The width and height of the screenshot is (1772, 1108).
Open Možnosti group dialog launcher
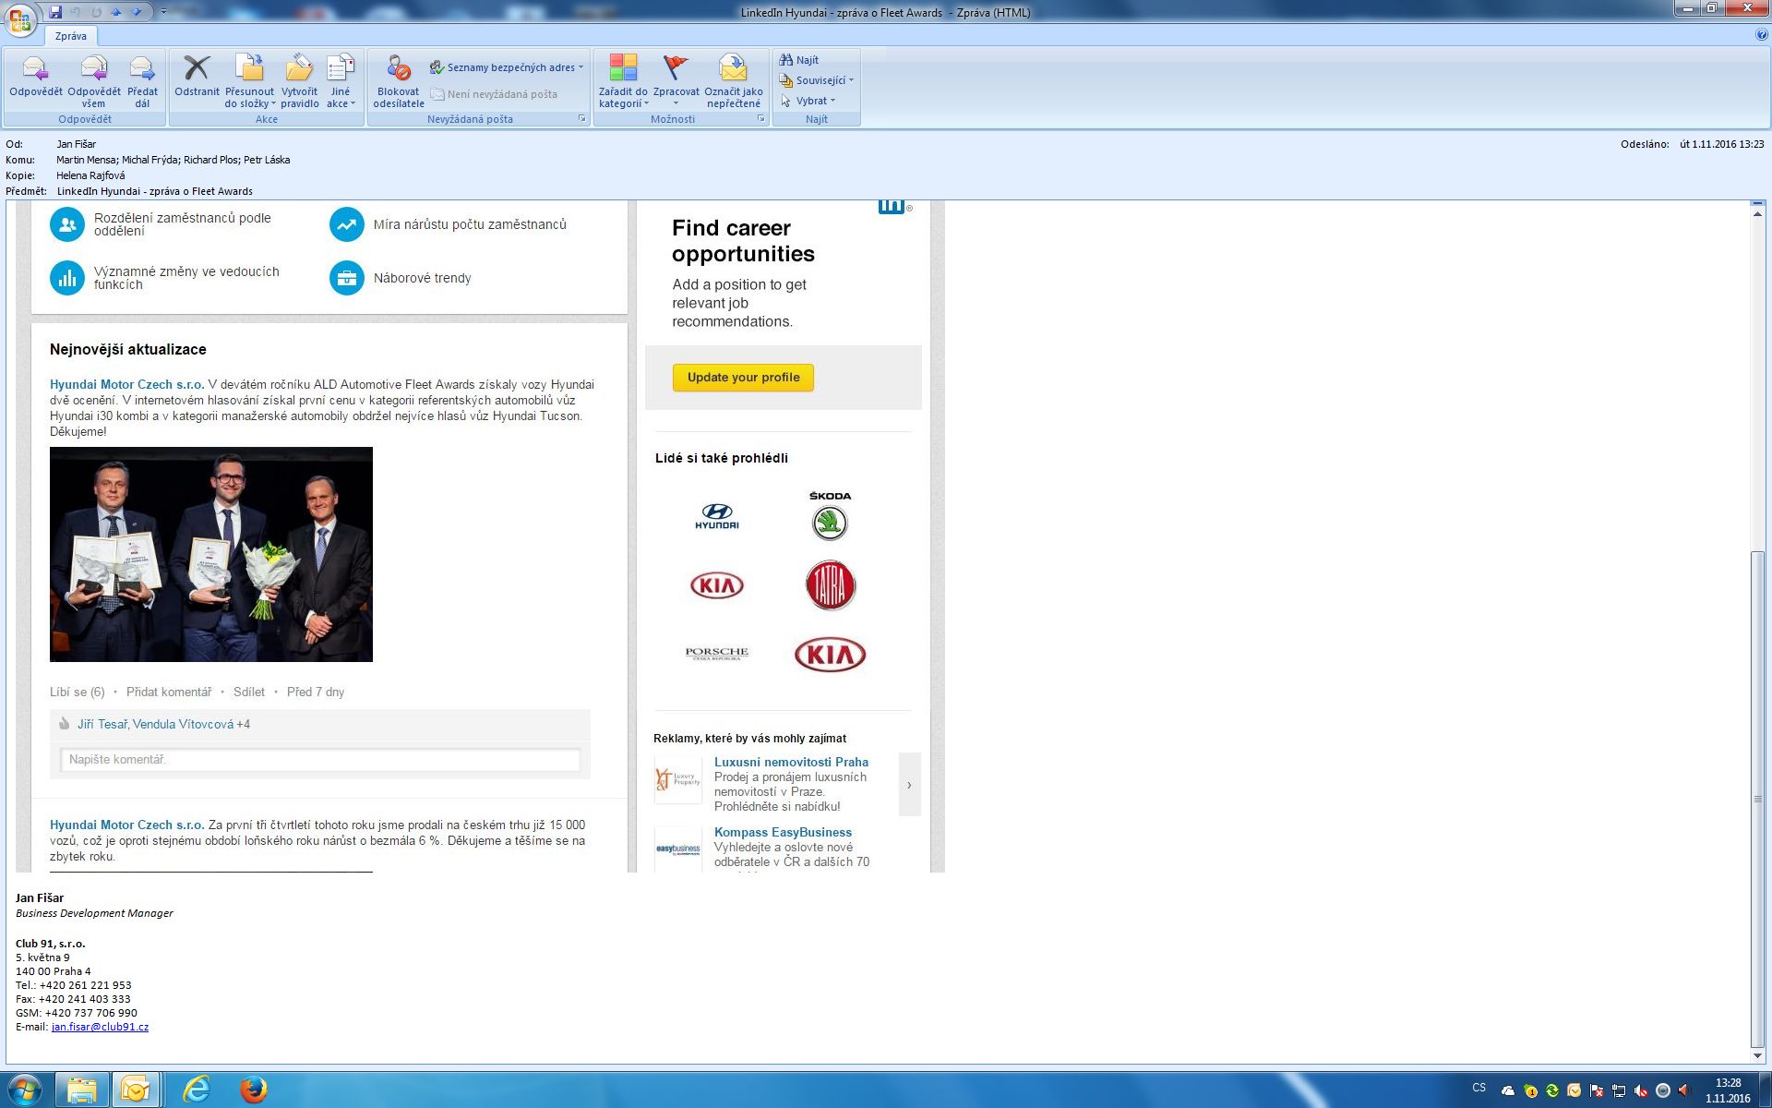760,119
